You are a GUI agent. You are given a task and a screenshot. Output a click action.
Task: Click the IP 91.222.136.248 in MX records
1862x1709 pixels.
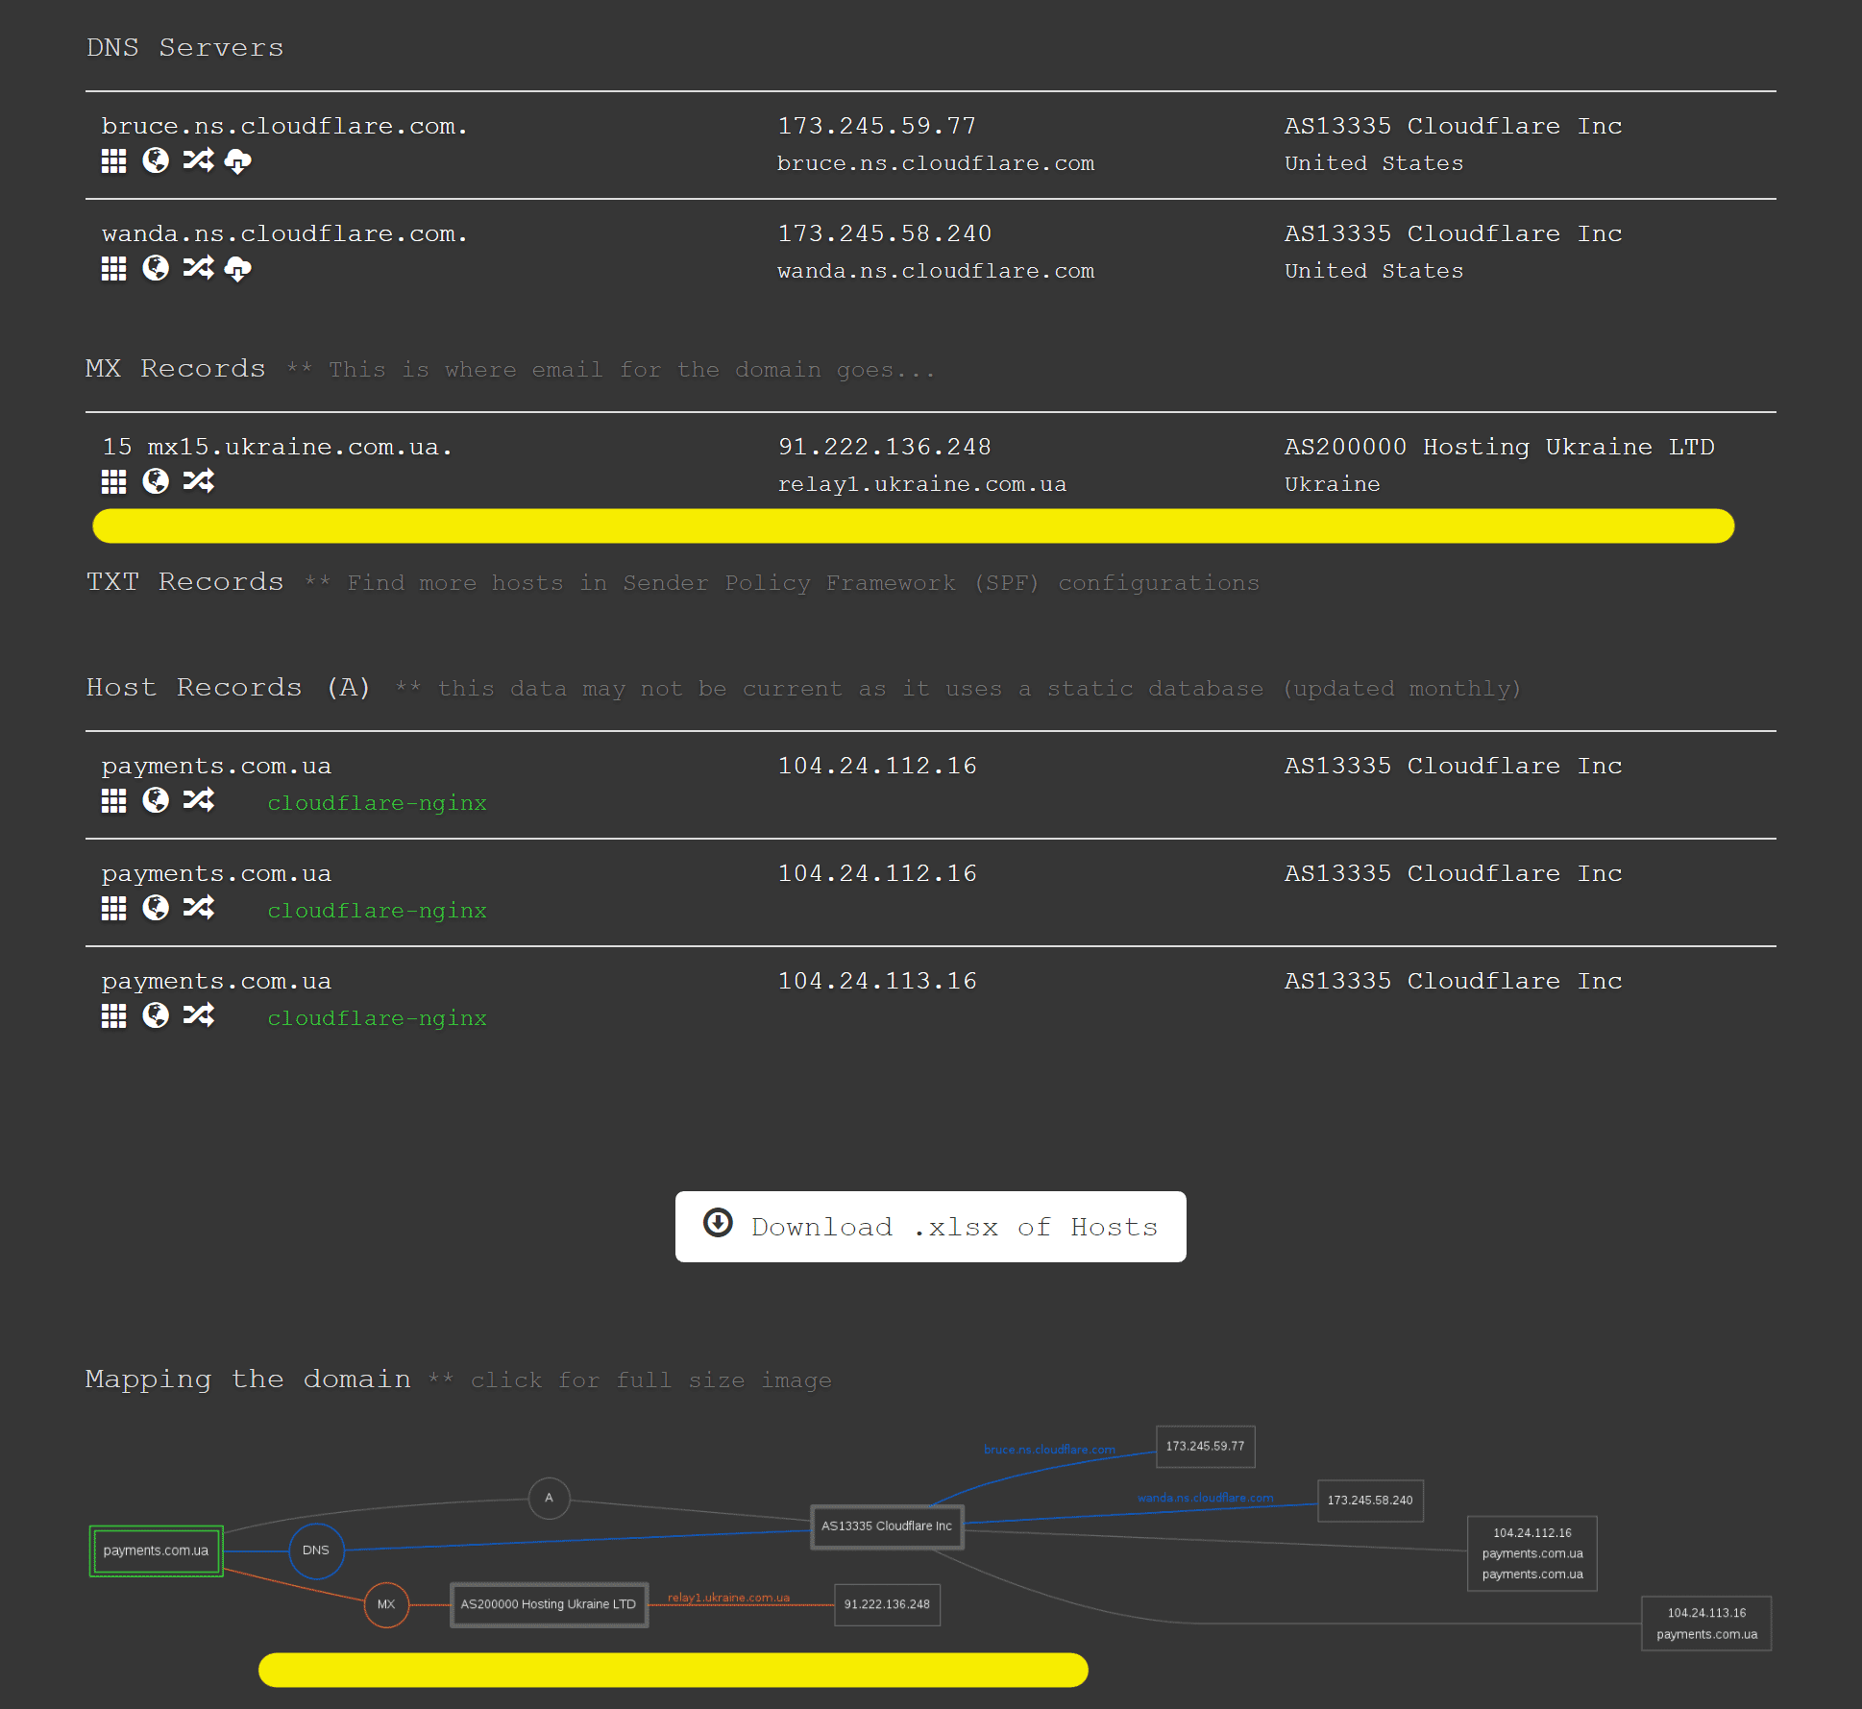(x=884, y=447)
